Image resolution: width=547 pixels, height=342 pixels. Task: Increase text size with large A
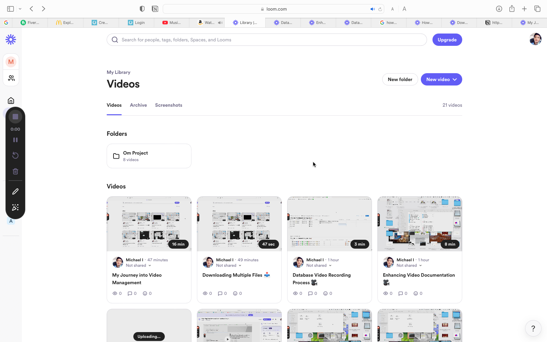(404, 9)
